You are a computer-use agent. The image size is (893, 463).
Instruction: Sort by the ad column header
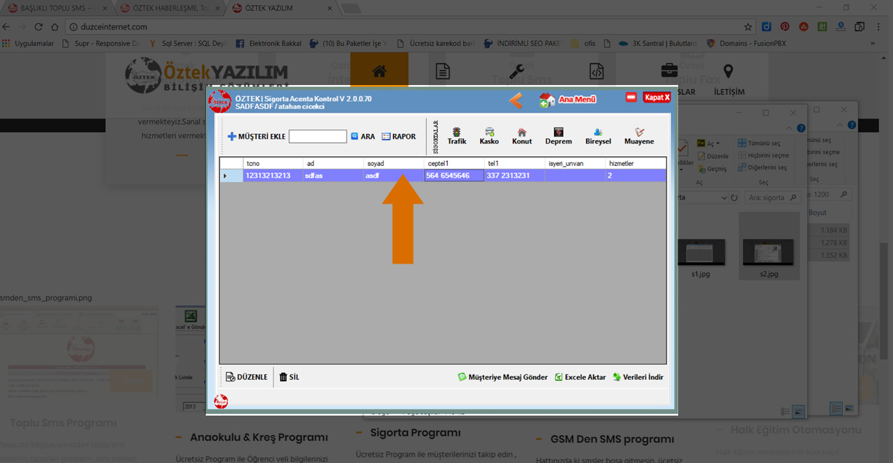click(333, 163)
